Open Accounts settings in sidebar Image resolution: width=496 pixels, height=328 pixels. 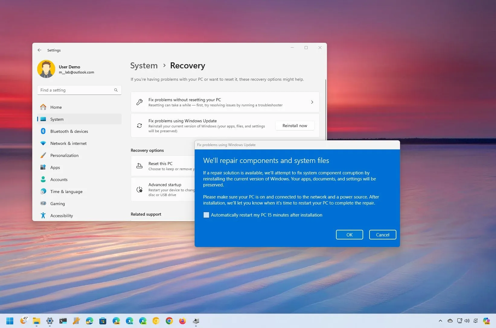(79, 180)
